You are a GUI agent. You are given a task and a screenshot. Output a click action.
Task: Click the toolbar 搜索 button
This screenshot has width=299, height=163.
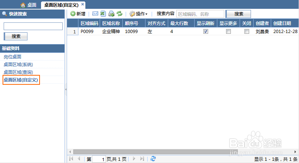(x=238, y=14)
